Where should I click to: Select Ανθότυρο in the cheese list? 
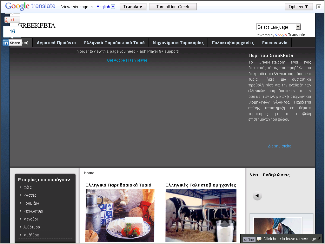[x=32, y=227]
